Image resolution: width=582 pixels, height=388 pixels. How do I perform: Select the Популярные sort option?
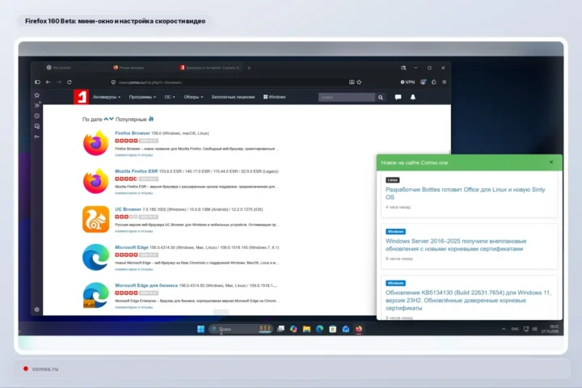[134, 119]
